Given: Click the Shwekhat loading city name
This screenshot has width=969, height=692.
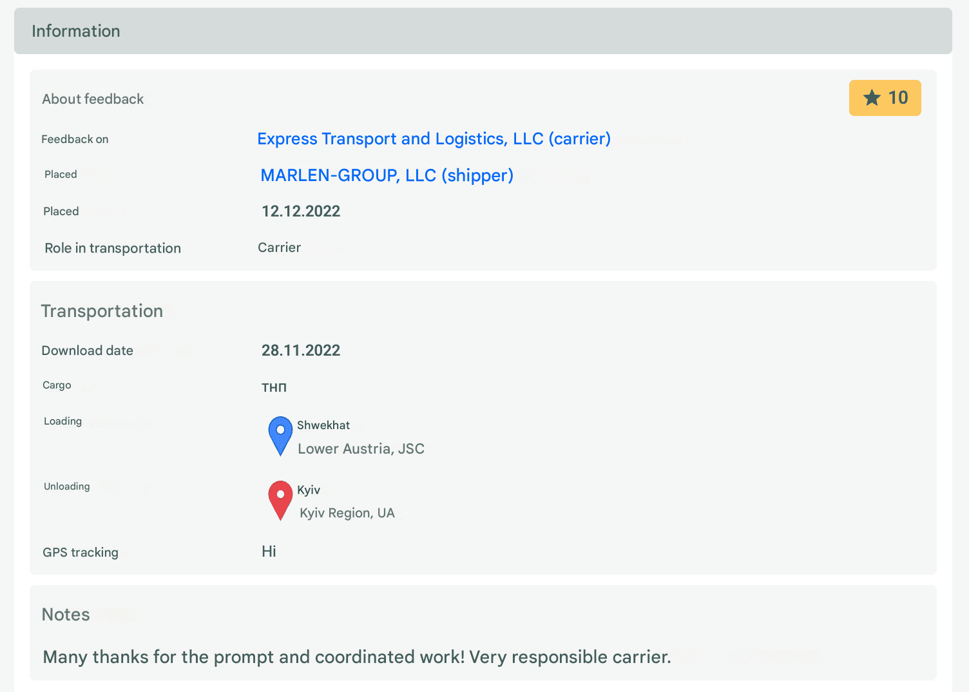Looking at the screenshot, I should (323, 425).
